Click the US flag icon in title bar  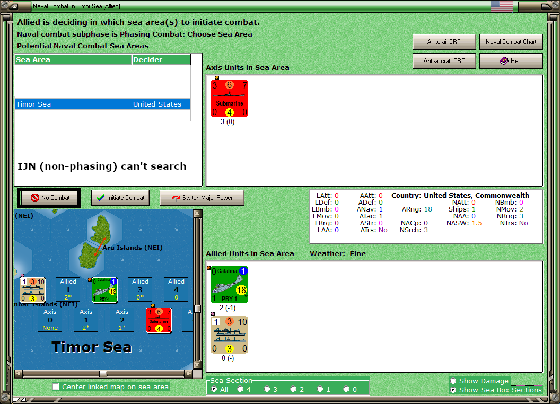(x=502, y=6)
